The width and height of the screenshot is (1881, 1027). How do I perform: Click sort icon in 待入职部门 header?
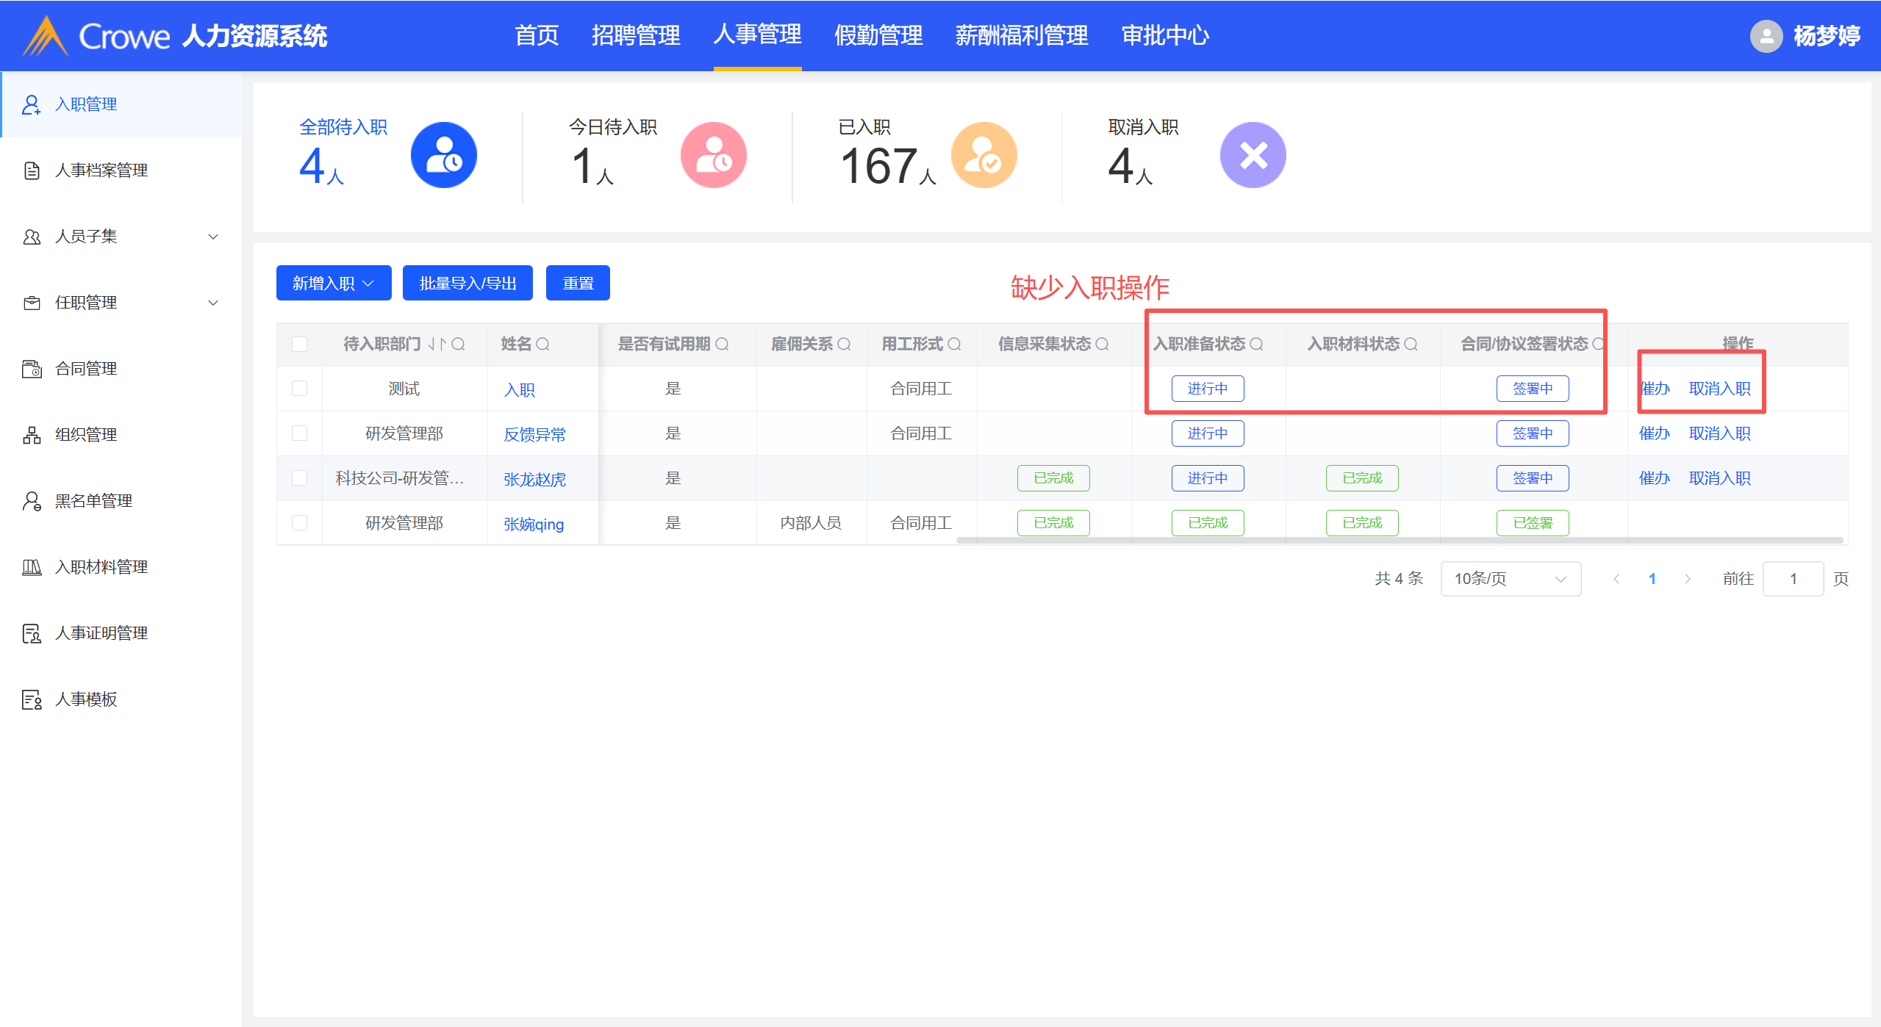click(x=437, y=344)
